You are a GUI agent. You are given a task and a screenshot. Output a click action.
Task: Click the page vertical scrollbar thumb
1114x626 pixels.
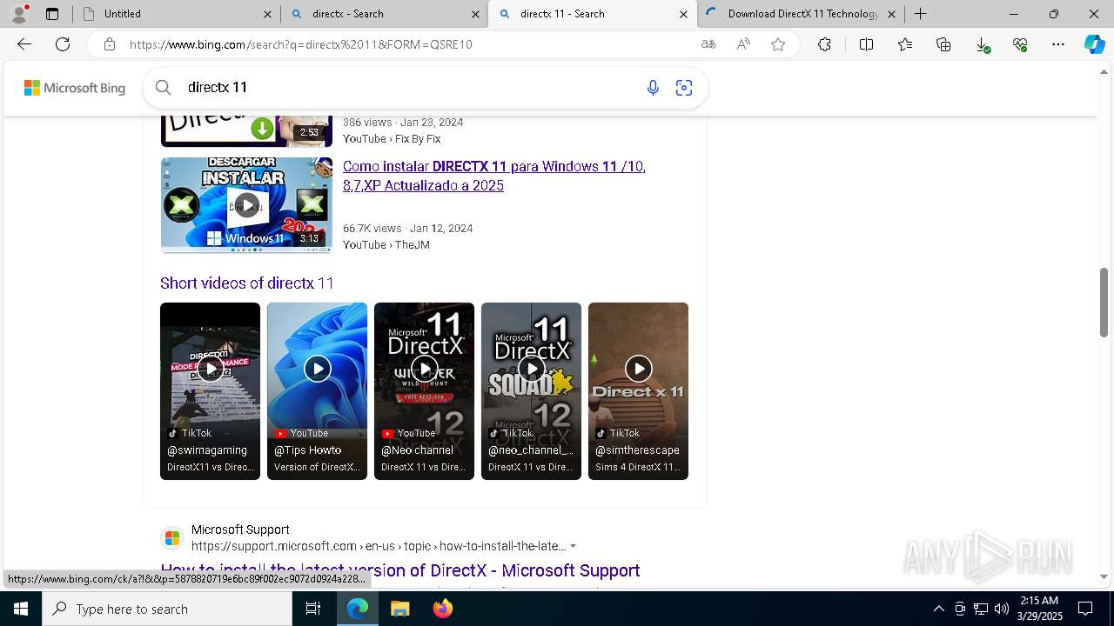click(x=1104, y=302)
